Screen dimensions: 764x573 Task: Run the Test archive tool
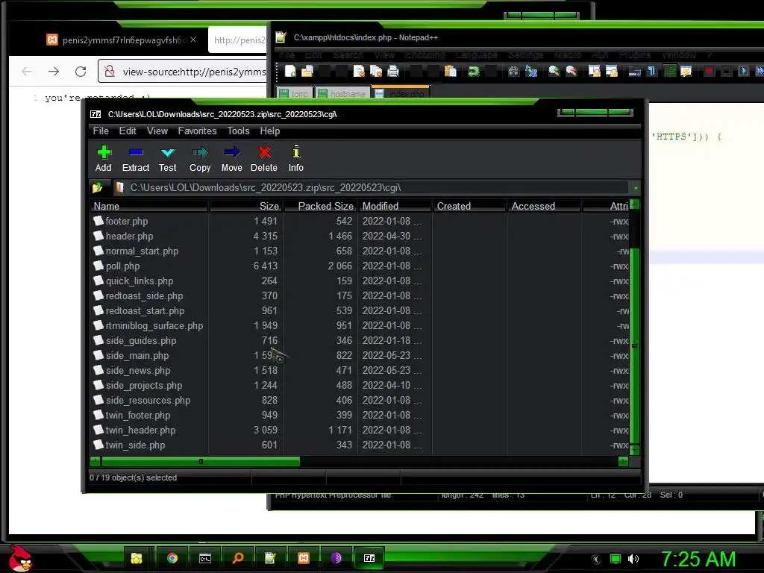coord(168,159)
